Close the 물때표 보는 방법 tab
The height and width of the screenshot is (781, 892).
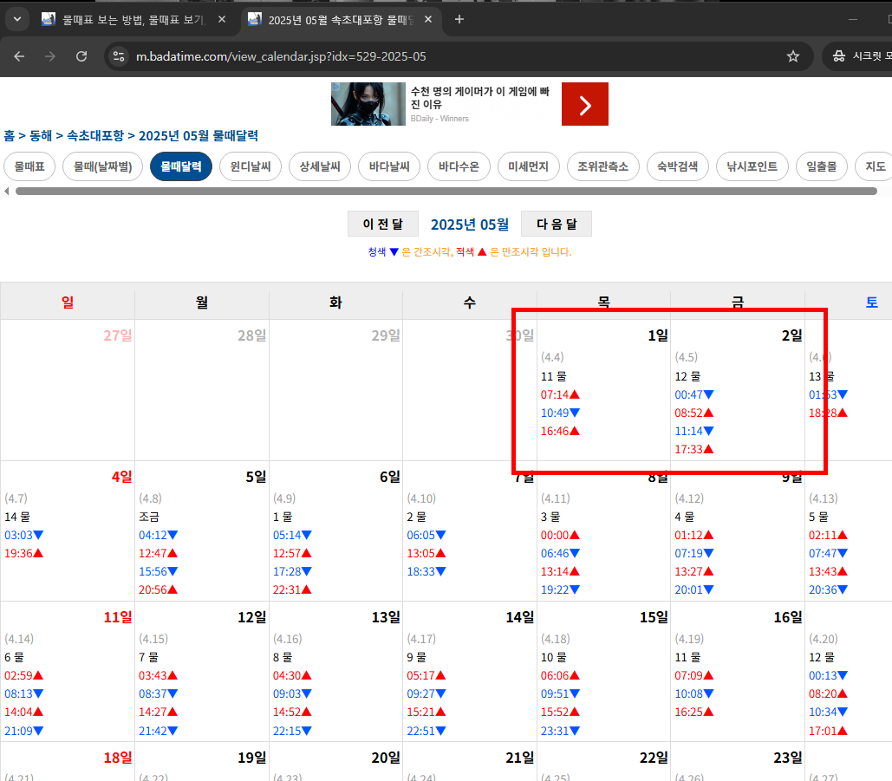point(222,19)
